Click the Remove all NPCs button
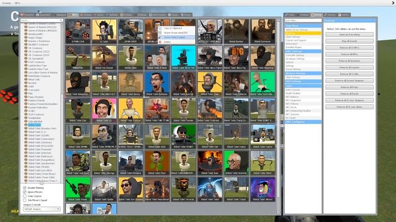The width and height of the screenshot is (396, 222). tap(350, 54)
